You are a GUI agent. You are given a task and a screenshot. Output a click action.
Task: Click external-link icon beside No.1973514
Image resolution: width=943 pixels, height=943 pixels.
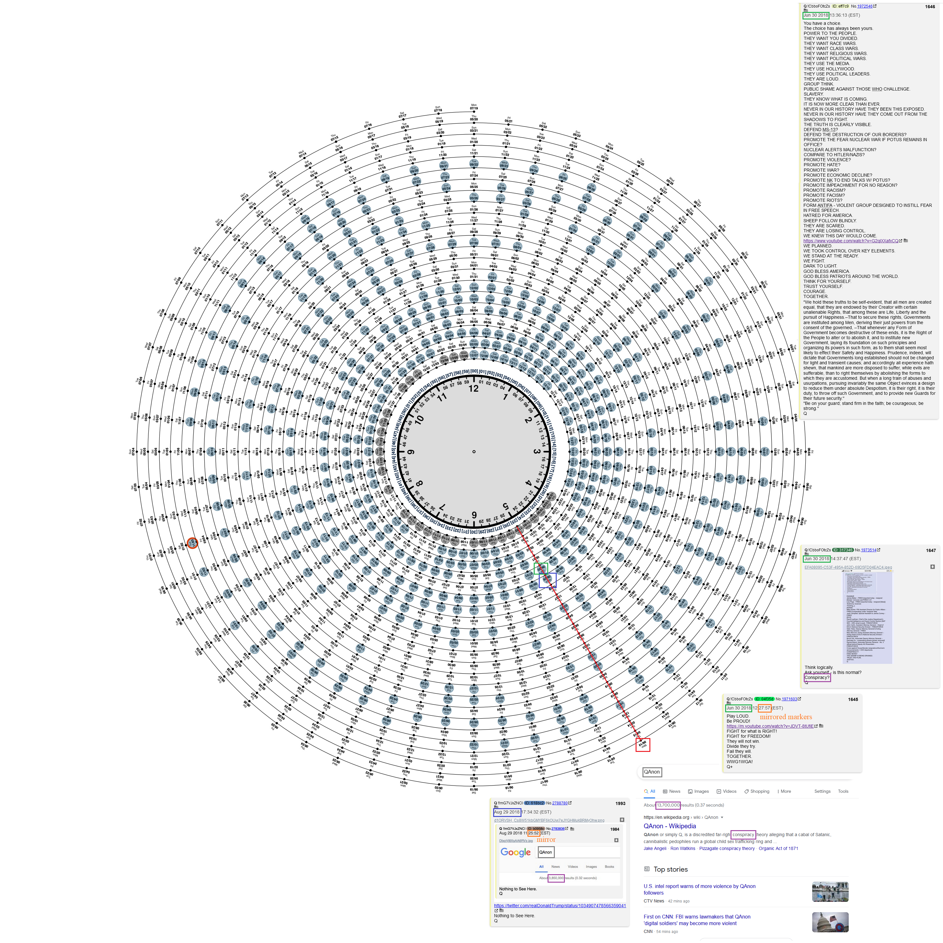pos(879,550)
